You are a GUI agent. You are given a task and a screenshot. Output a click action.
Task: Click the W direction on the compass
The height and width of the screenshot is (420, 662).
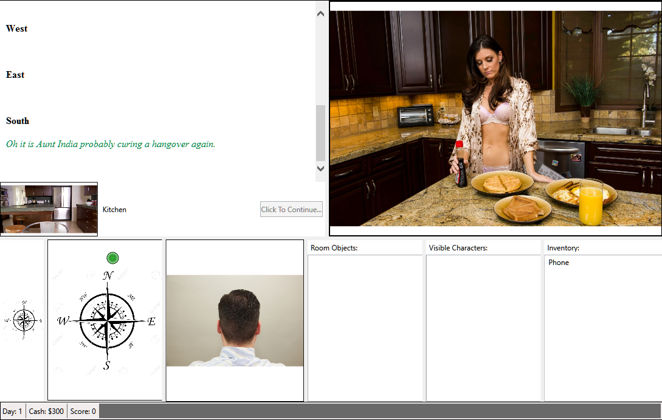click(63, 321)
